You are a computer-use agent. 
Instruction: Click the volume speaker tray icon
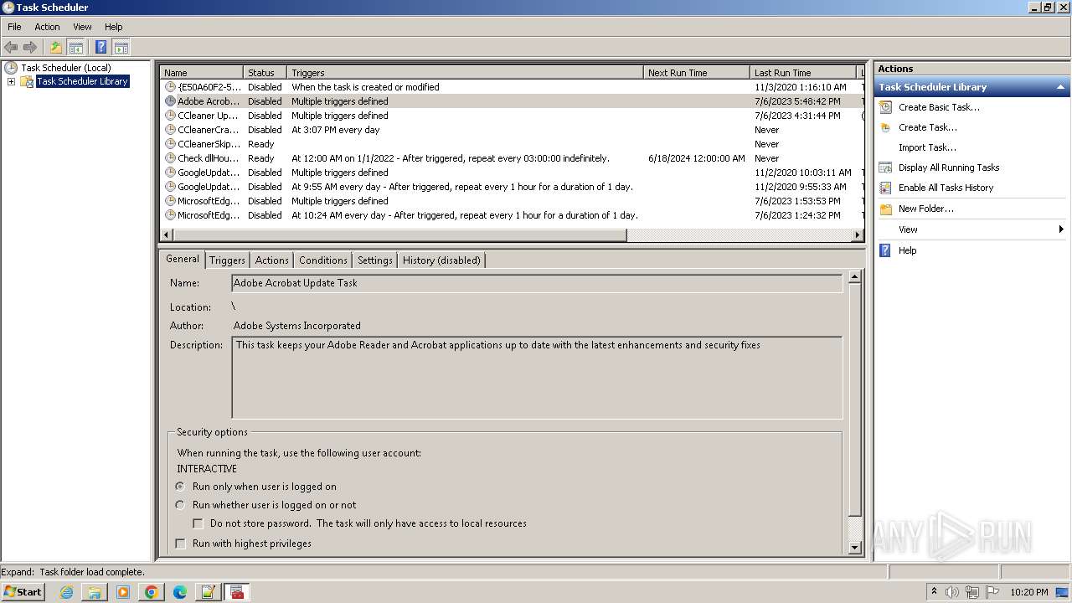click(952, 592)
